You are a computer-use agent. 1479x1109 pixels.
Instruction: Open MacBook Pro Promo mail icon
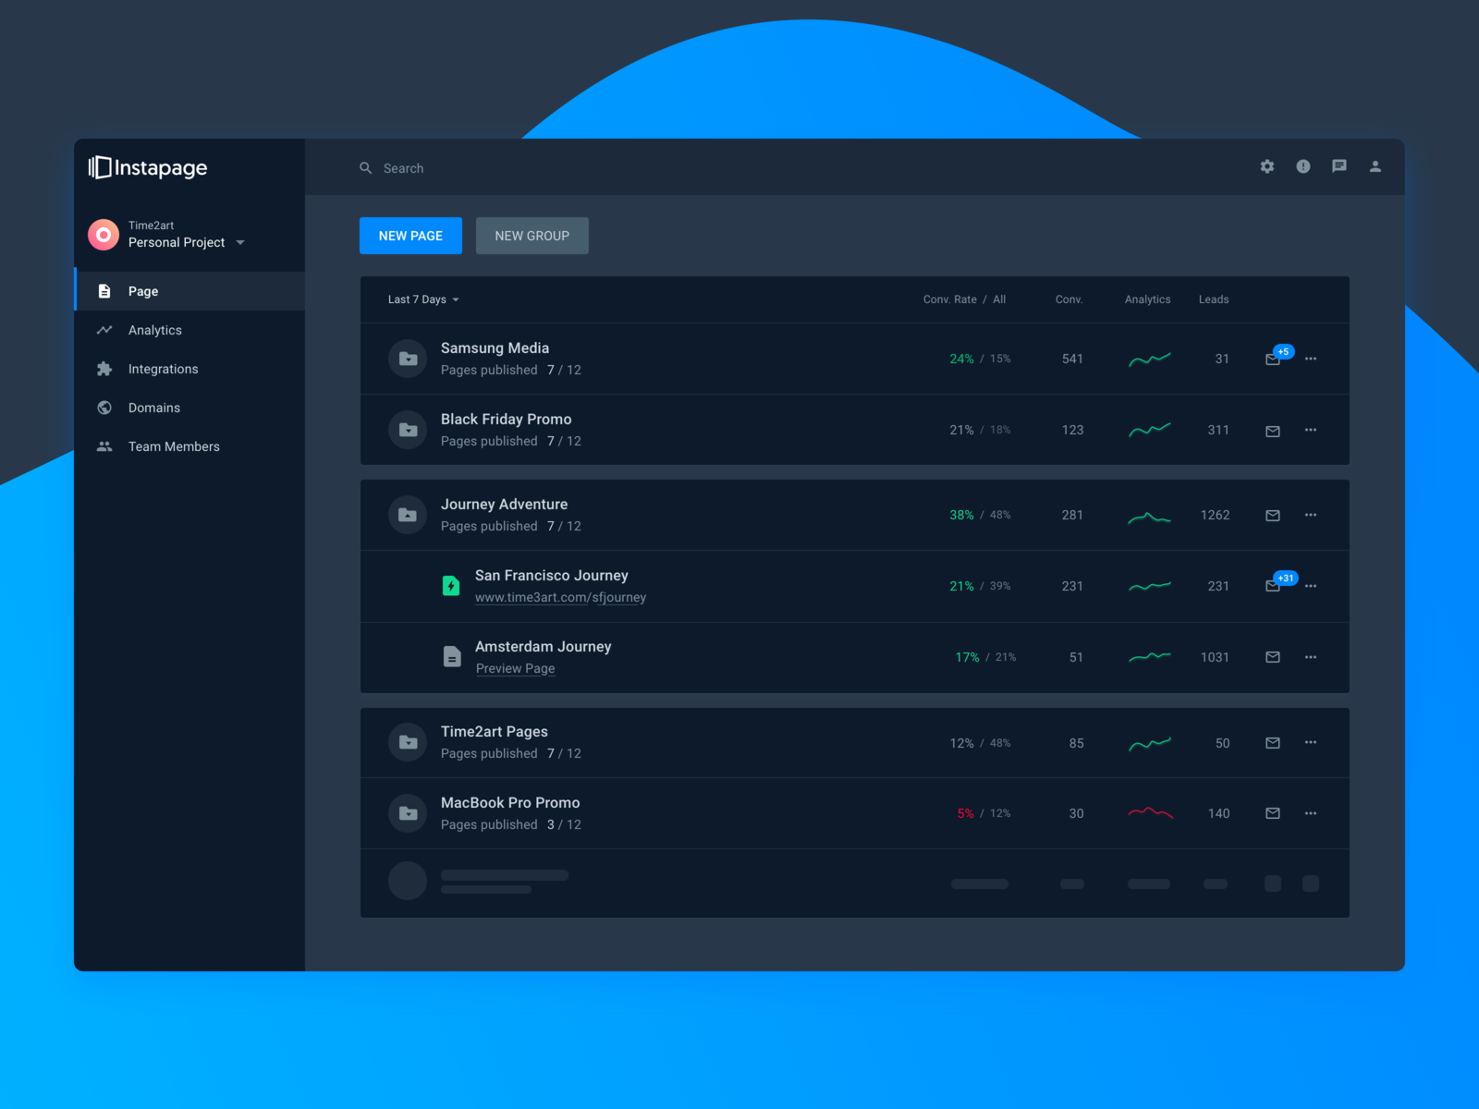1273,813
